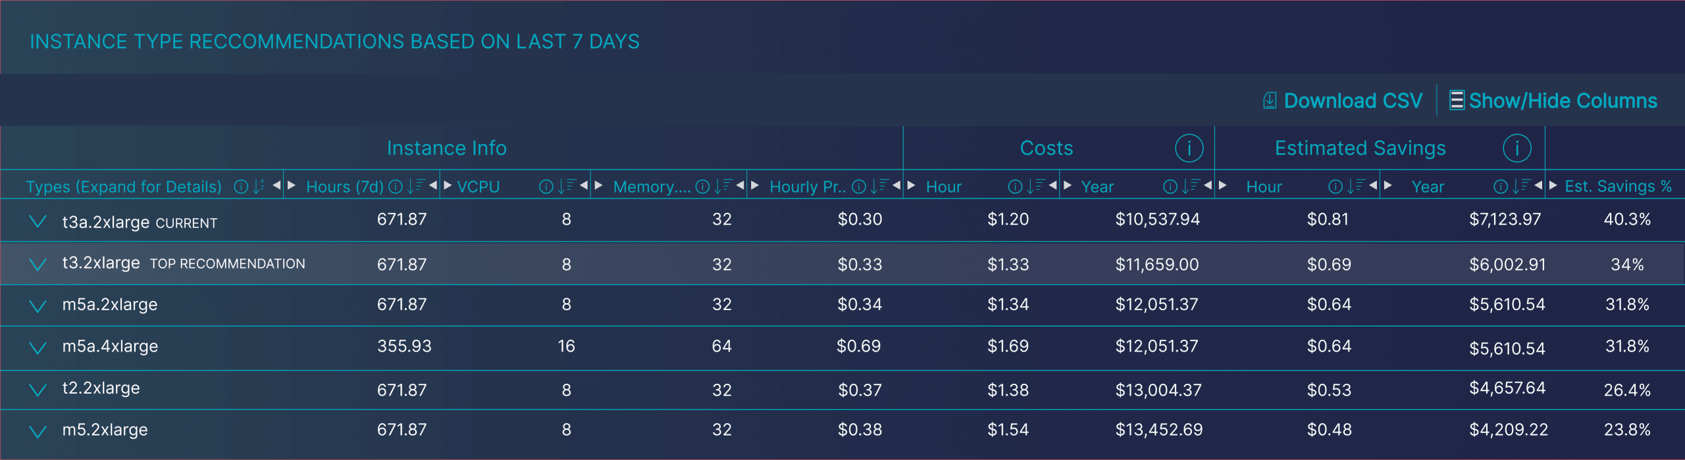Click the recommendations panel title text
The width and height of the screenshot is (1685, 460).
click(x=334, y=41)
